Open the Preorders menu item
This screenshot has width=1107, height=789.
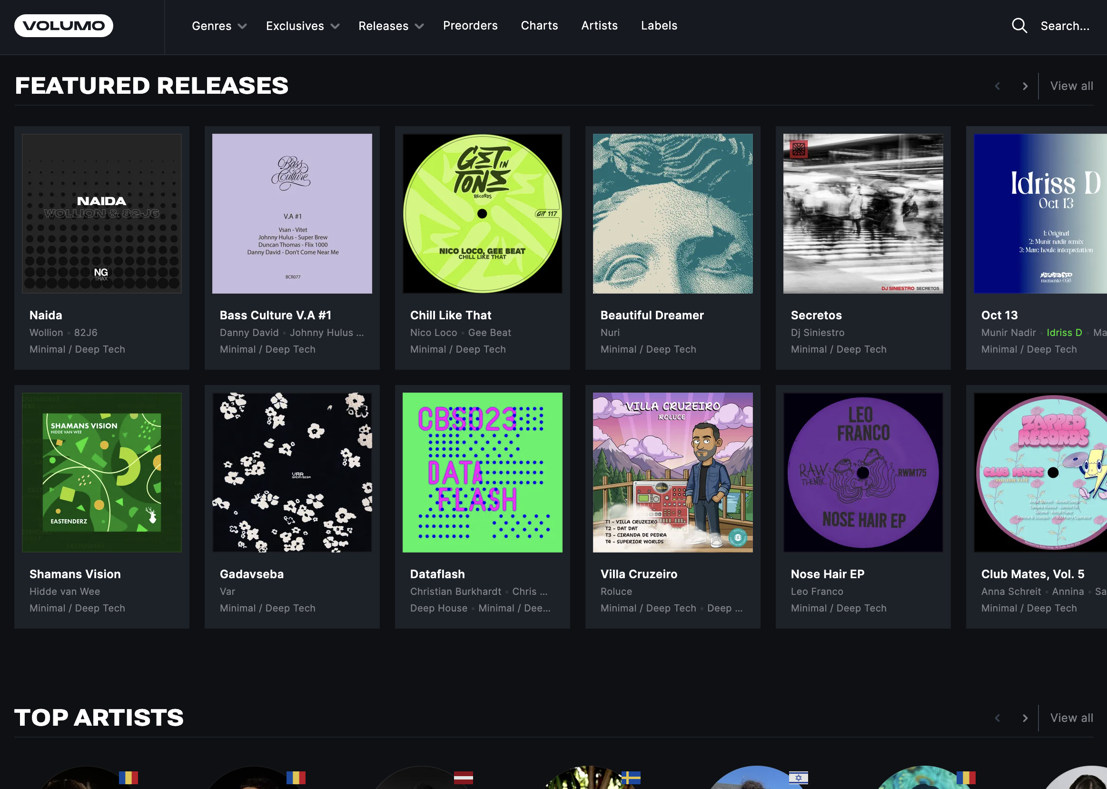click(x=470, y=26)
